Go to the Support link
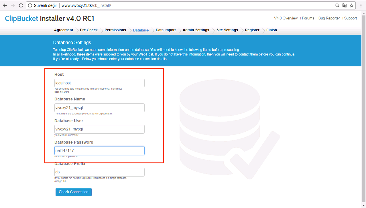The height and width of the screenshot is (208, 366). click(x=351, y=18)
